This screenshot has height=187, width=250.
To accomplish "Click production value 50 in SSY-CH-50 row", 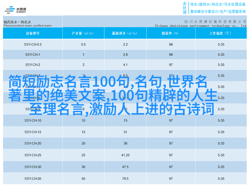I will point(83,179).
